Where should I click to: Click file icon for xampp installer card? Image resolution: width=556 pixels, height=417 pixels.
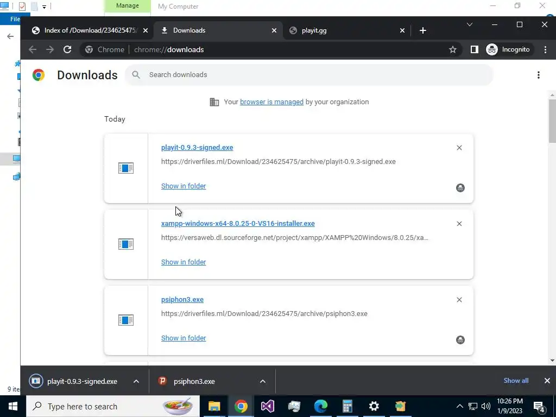126,244
